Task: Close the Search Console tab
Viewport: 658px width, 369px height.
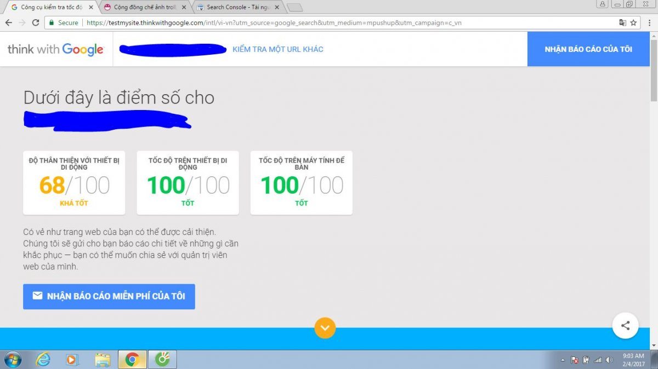Action: 277,8
